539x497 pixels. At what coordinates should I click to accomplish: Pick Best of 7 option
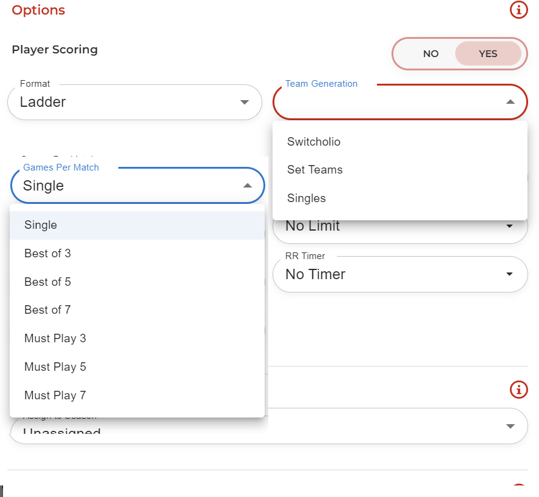click(x=47, y=310)
